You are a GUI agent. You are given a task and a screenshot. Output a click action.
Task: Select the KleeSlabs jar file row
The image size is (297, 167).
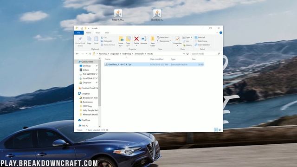[154, 64]
